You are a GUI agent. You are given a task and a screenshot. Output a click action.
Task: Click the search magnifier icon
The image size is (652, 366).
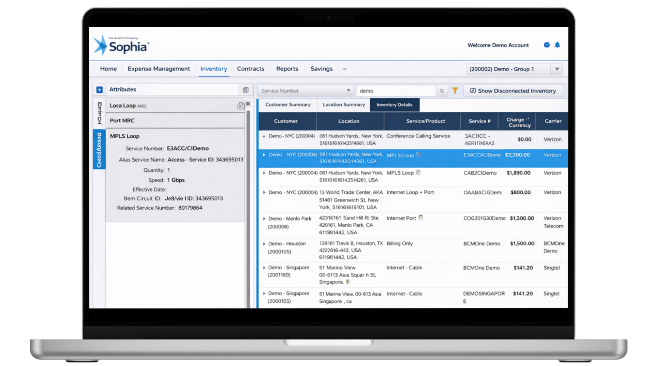coord(441,91)
